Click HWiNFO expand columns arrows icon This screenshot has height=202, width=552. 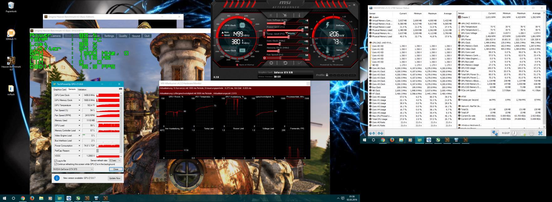[x=372, y=133]
